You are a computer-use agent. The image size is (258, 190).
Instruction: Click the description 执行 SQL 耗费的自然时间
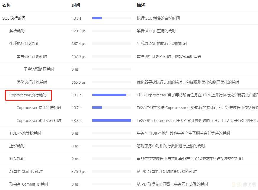tap(158, 18)
